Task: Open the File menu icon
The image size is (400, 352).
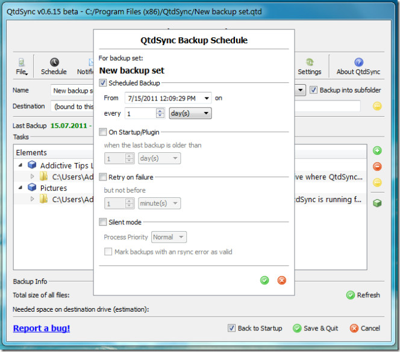Action: coord(22,62)
